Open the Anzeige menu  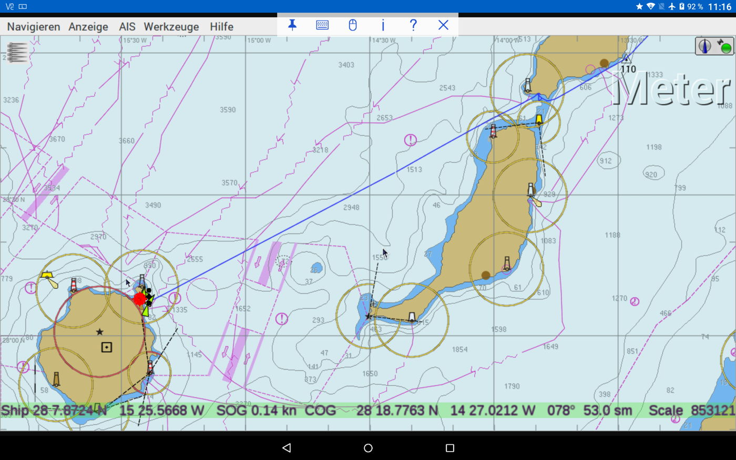tap(88, 26)
